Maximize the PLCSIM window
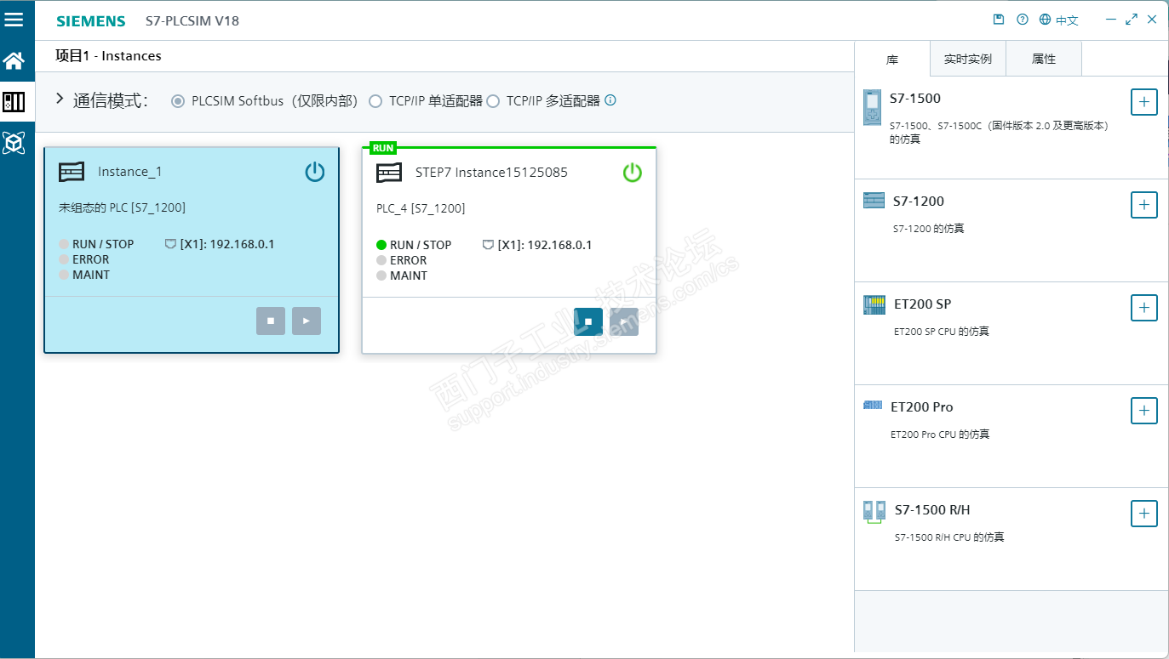The height and width of the screenshot is (659, 1169). tap(1132, 20)
